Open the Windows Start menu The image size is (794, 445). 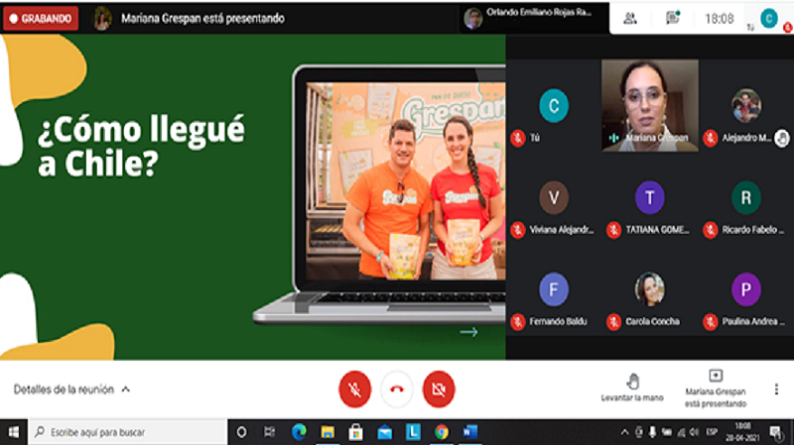(14, 432)
